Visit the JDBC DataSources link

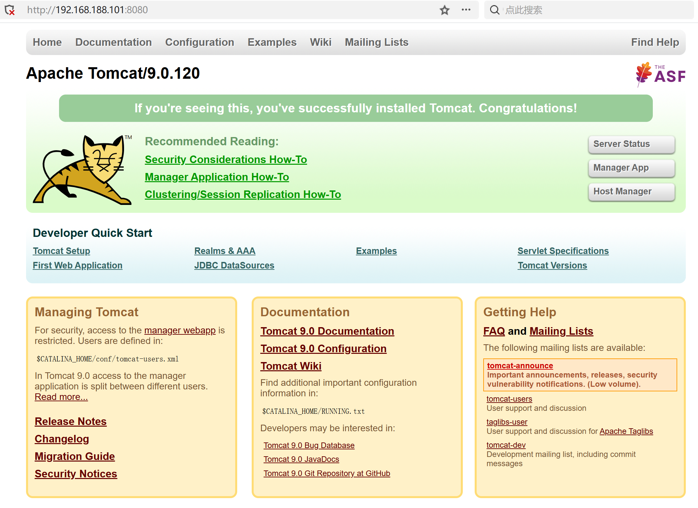(234, 266)
